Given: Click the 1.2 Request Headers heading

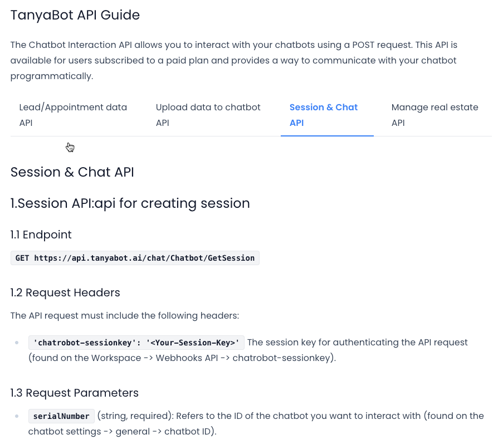Looking at the screenshot, I should (65, 292).
